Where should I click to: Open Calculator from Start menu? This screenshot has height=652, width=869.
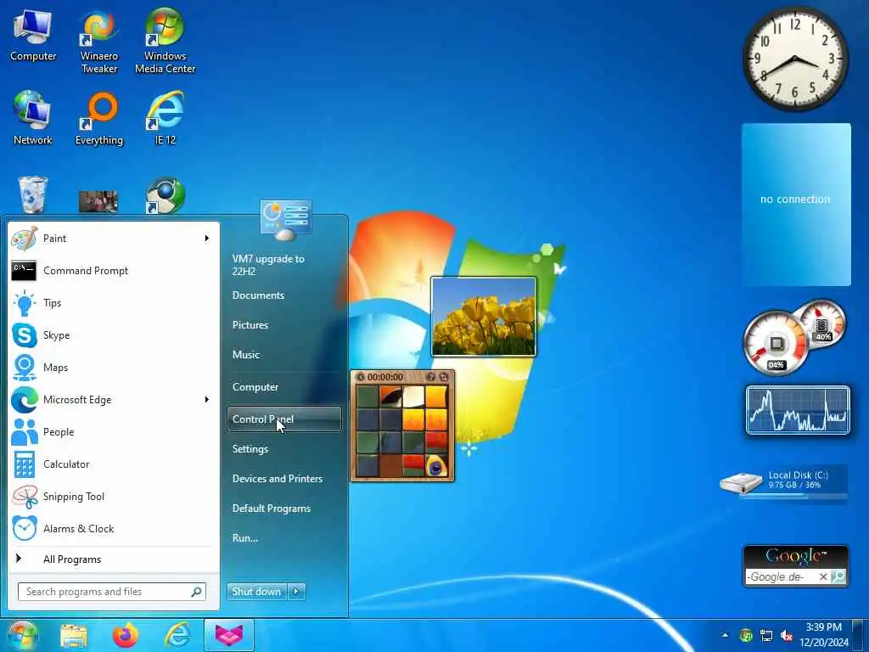coord(114,464)
